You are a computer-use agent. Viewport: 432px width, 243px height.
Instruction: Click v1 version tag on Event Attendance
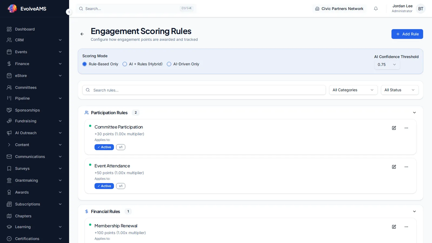coord(121,186)
